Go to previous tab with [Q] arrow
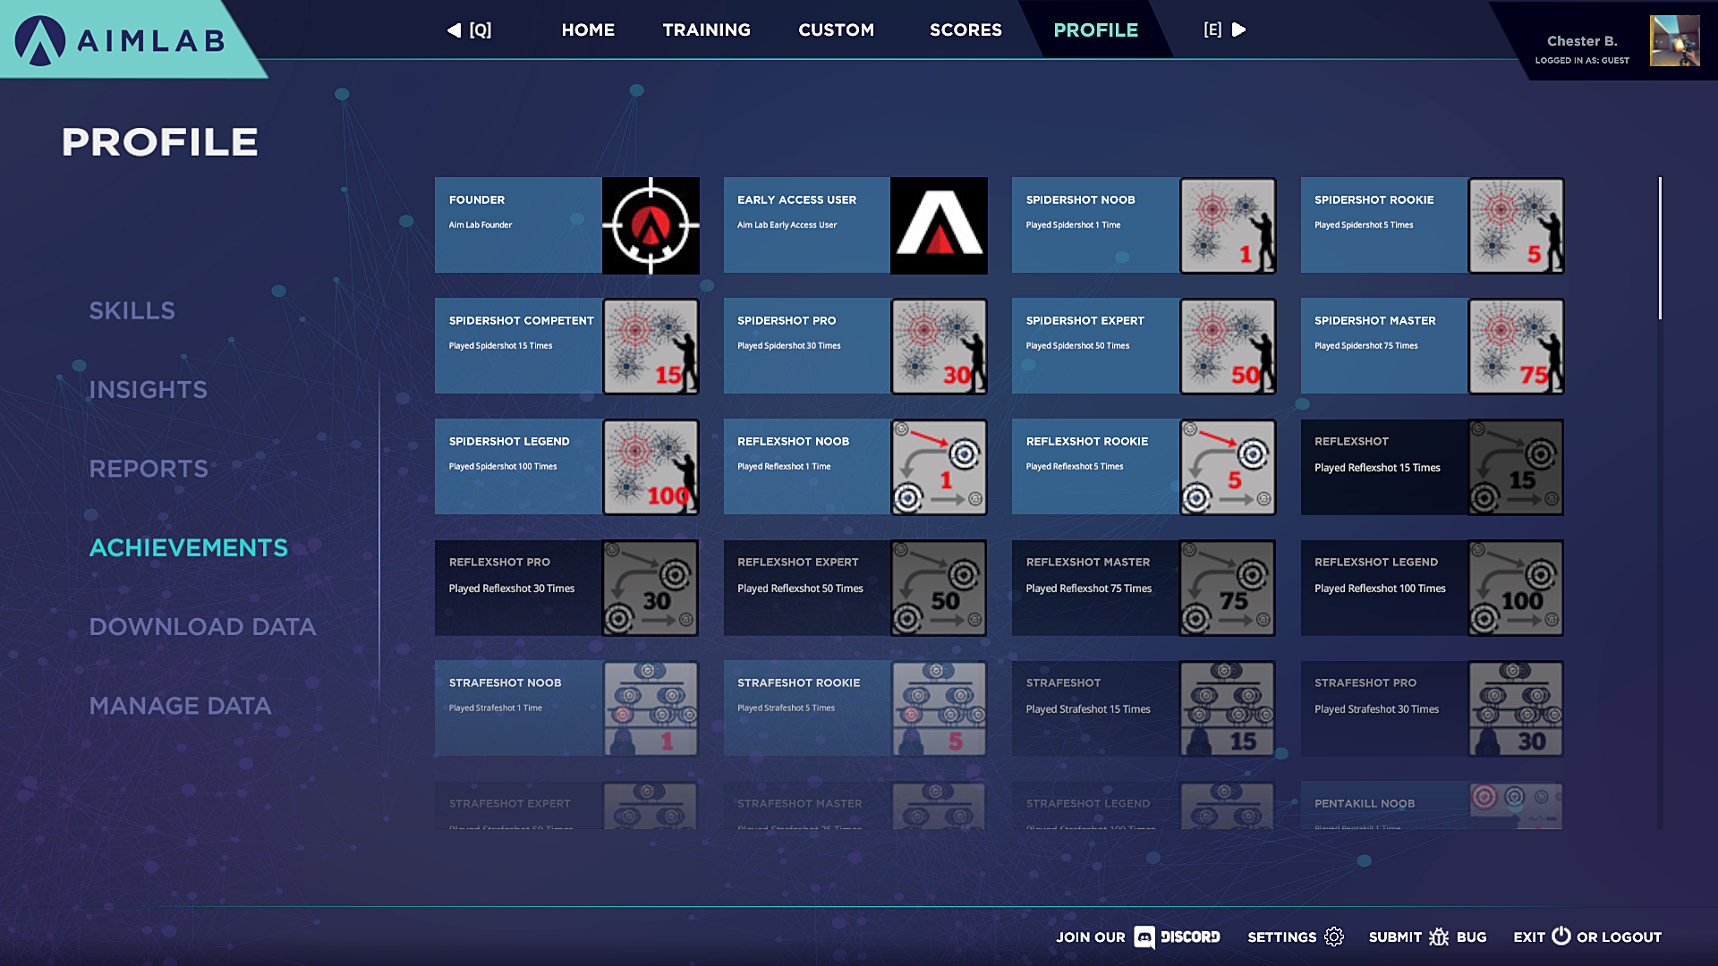The height and width of the screenshot is (966, 1718). [455, 30]
